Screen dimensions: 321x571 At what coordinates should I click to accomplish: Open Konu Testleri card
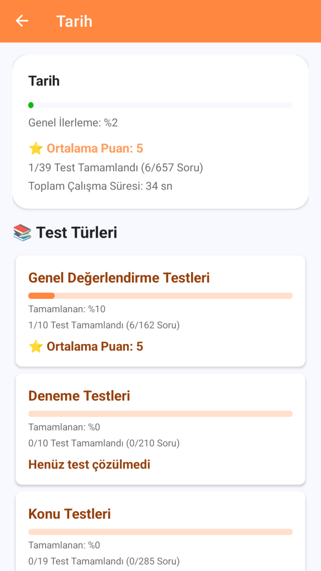click(x=160, y=531)
